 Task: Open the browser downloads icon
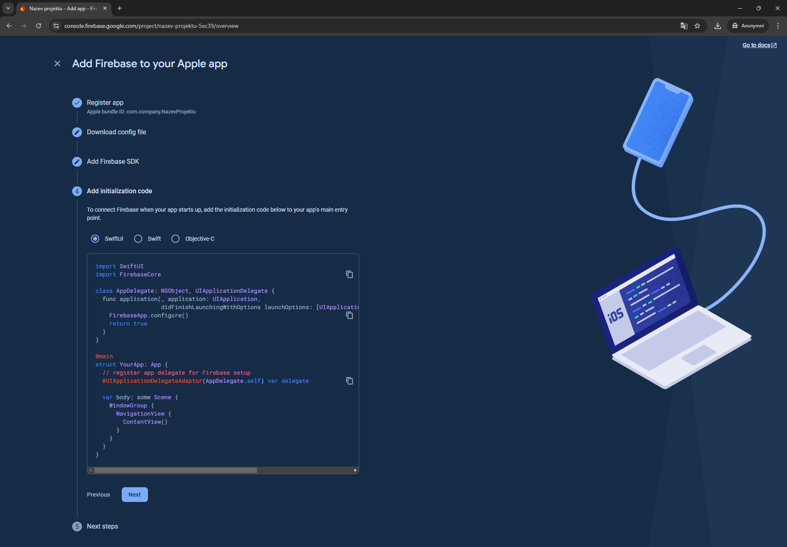pyautogui.click(x=717, y=26)
